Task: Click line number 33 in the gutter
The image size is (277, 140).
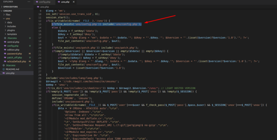Action: click(40, 91)
